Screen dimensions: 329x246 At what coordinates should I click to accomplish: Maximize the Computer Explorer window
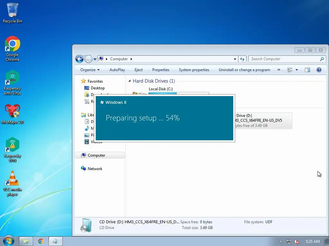(x=310, y=50)
